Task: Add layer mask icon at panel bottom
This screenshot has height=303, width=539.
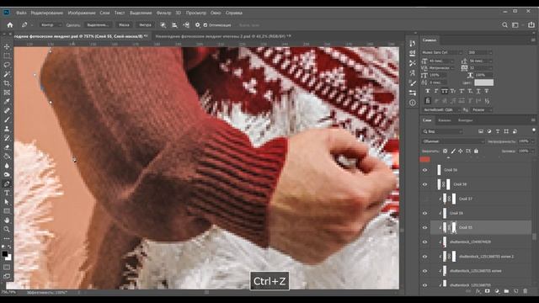Action: tap(488, 291)
